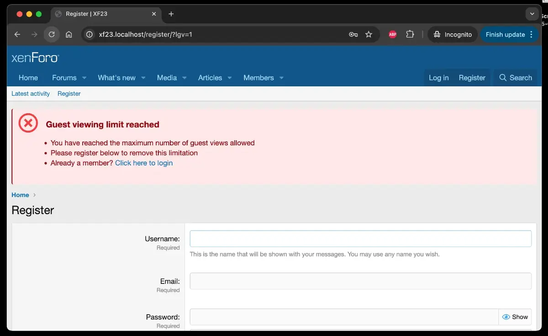This screenshot has width=548, height=336.
Task: Focus the Username input field
Action: (x=360, y=239)
